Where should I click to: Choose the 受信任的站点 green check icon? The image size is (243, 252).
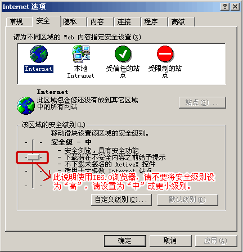pos(123,54)
